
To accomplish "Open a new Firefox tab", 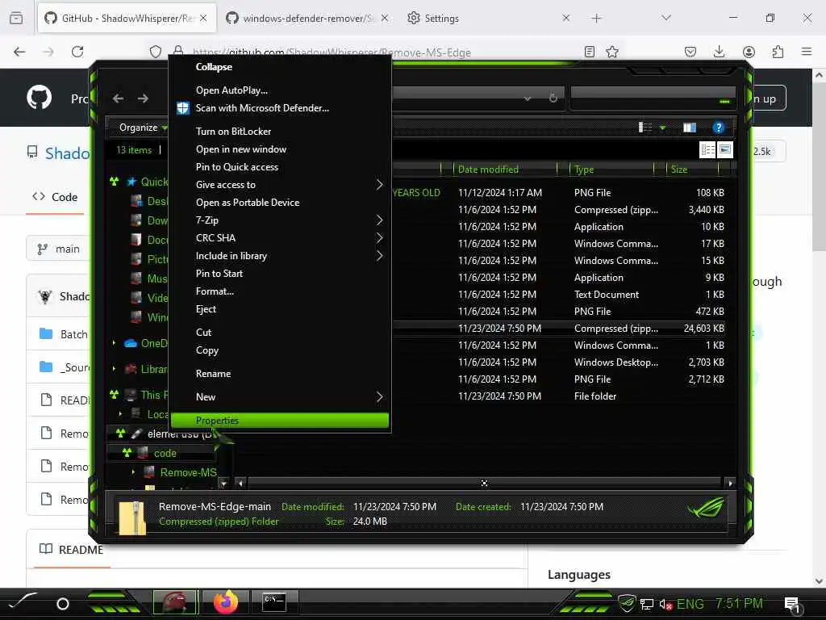I will (x=596, y=19).
